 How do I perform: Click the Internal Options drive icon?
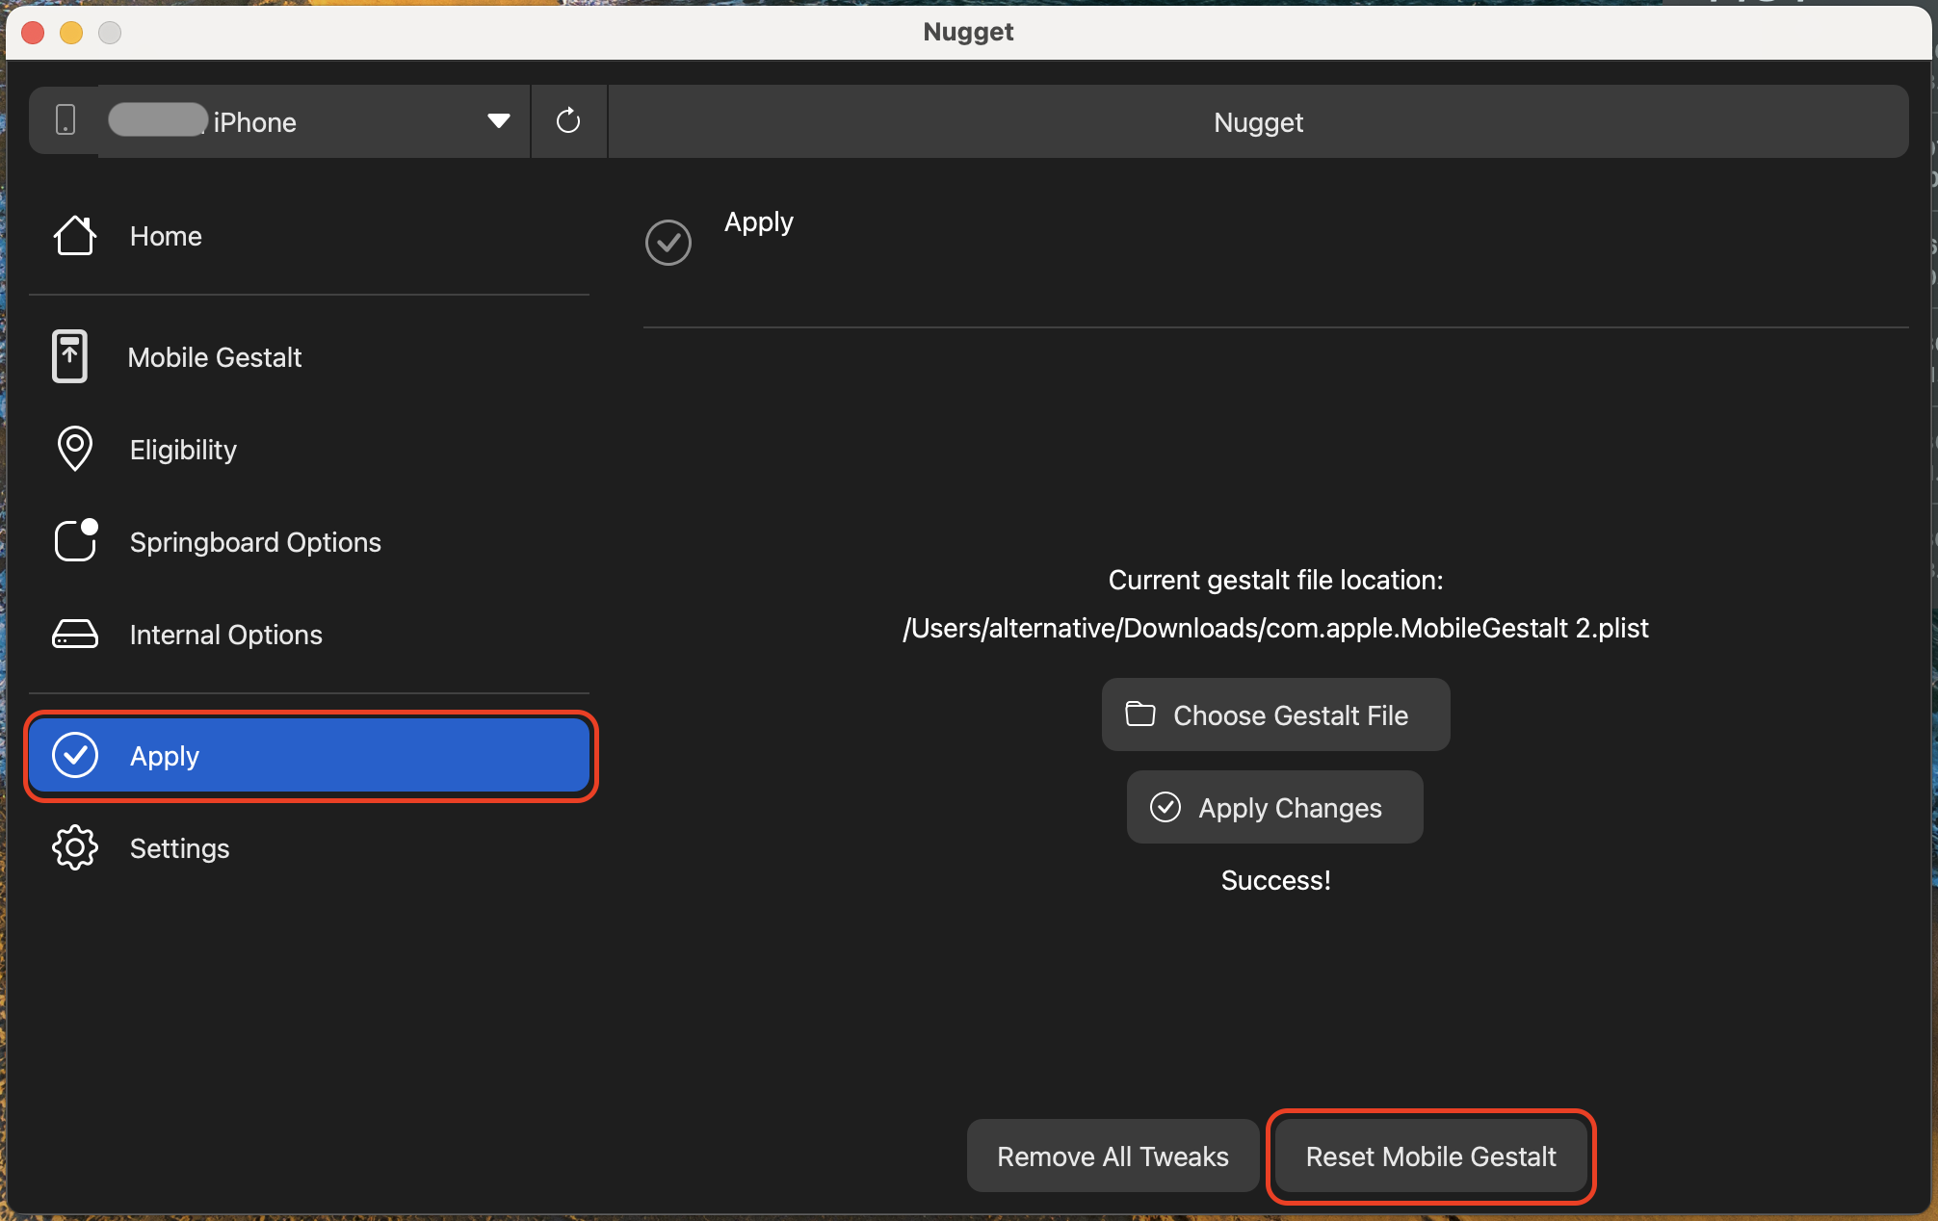(74, 635)
